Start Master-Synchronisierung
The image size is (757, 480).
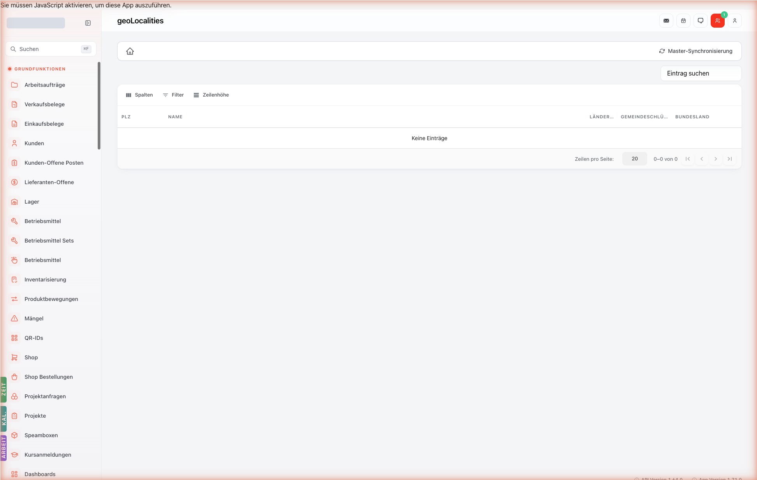[x=696, y=51]
